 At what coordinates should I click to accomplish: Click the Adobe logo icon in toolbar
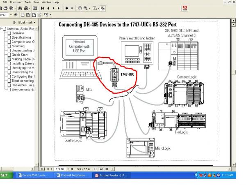(x=185, y=8)
